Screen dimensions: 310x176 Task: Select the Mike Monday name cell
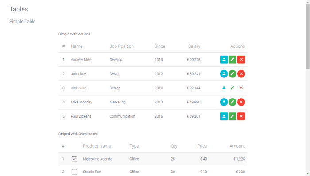coord(81,102)
